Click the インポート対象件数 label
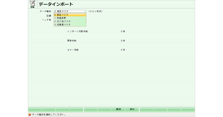 77,31
